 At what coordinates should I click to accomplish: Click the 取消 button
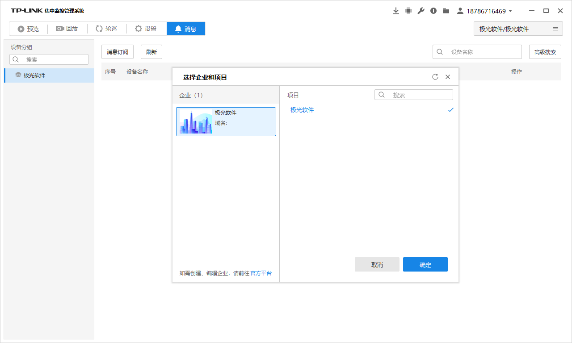pos(377,264)
